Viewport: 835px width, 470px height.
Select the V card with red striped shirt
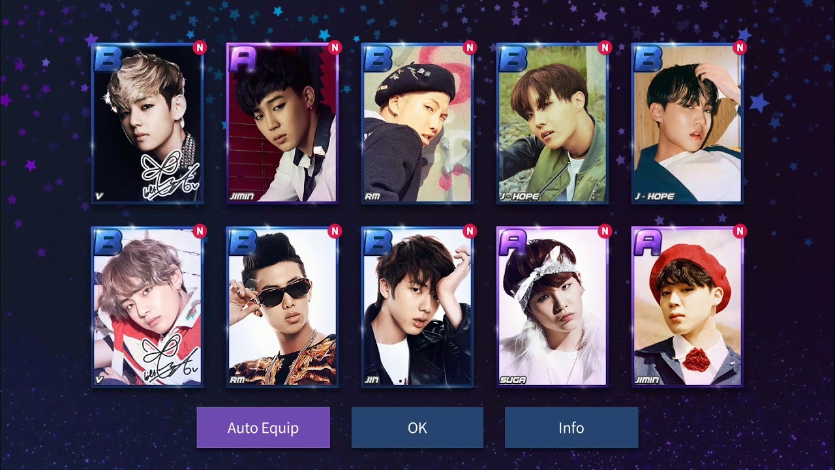[147, 307]
